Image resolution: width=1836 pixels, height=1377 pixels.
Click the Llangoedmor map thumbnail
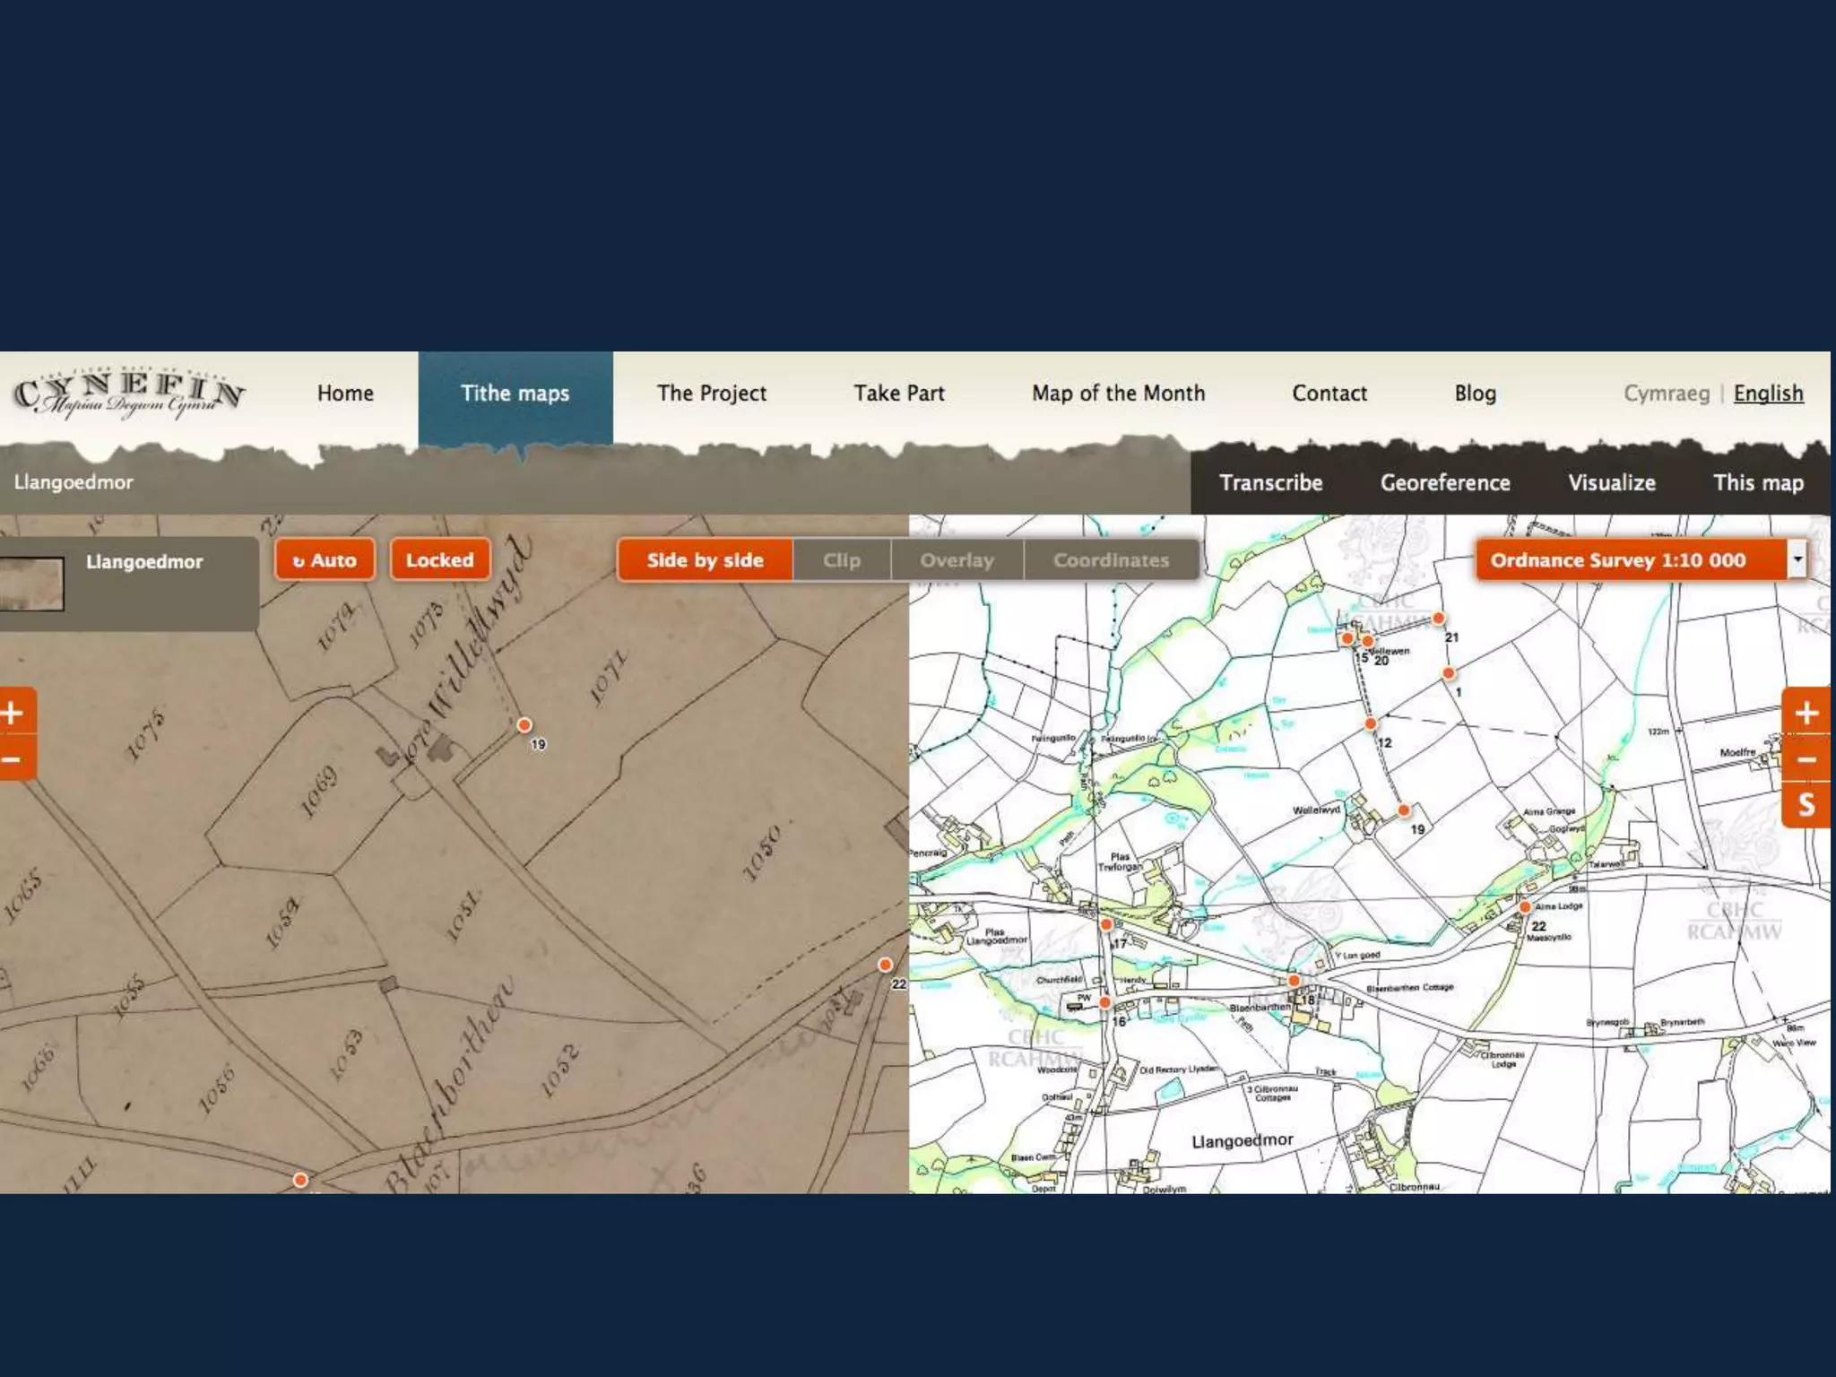pyautogui.click(x=32, y=583)
